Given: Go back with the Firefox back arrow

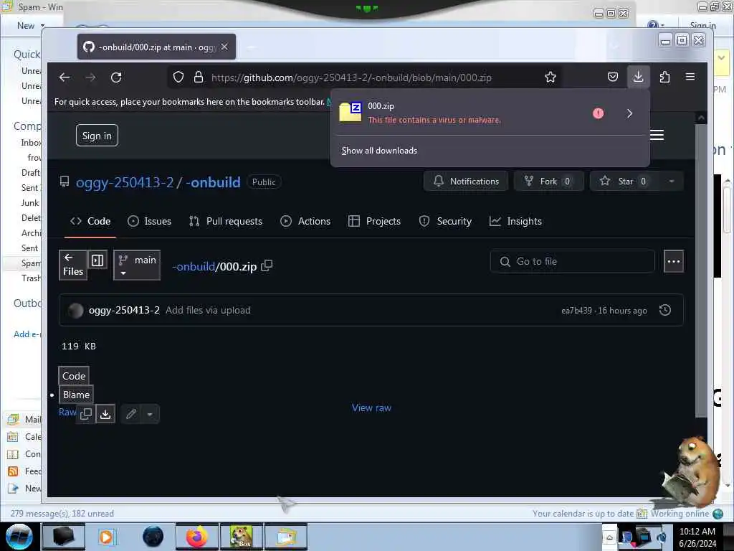Looking at the screenshot, I should [65, 77].
